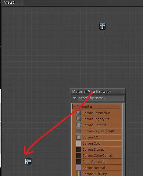Viewport: 143px width, 176px height.
Task: Click the CoronaRaySwitchMtl thumbnail icon
Action: (79, 131)
